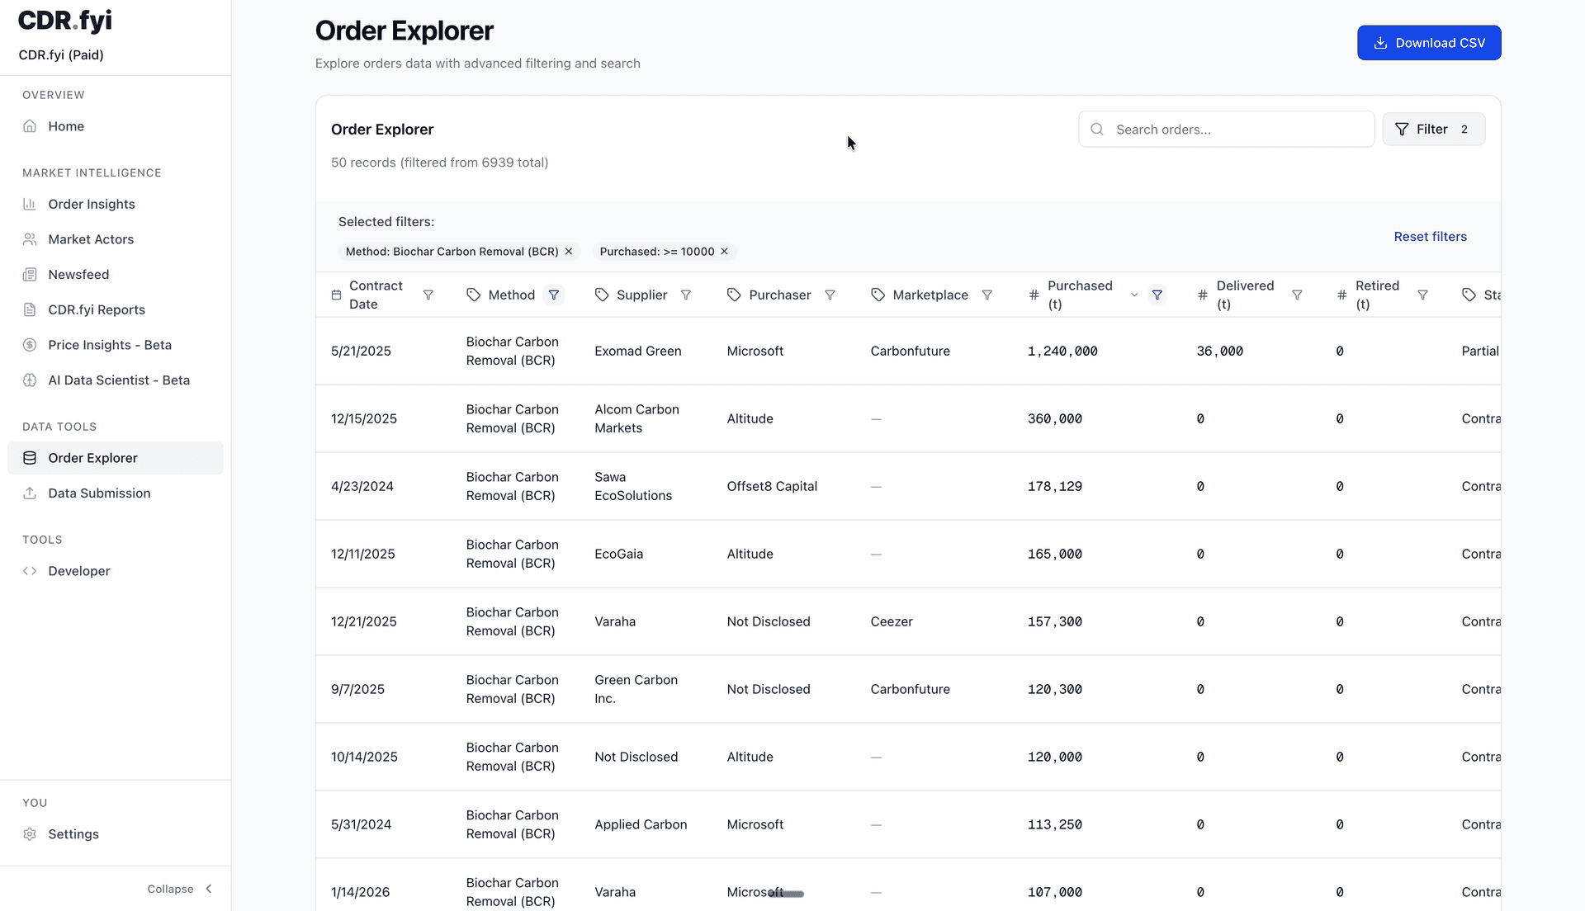Click the Delivered (t) column filter funnel
Screen dimensions: 1585x911
[x=1296, y=295]
